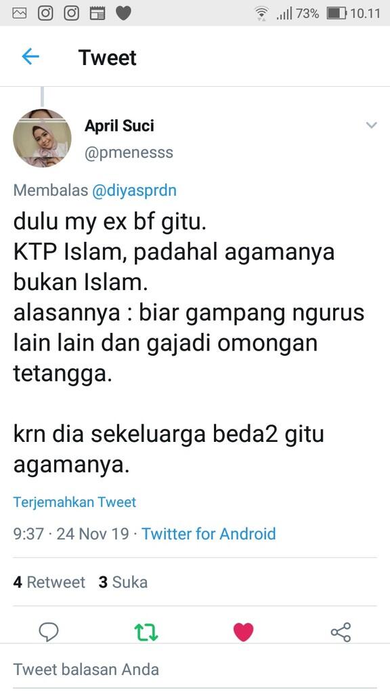The height and width of the screenshot is (694, 390).
Task: Tap the back arrow to leave the tweet
Action: pos(30,57)
